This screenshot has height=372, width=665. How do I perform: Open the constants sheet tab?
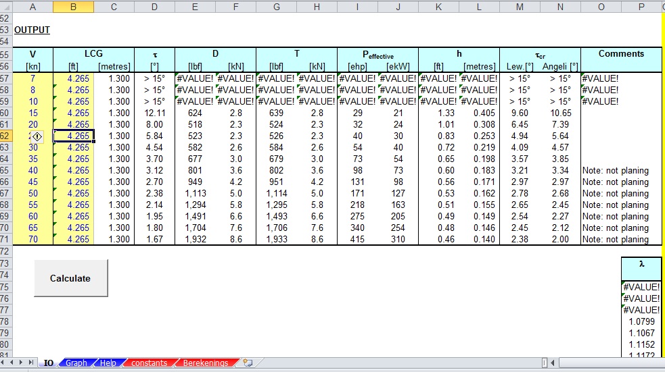click(149, 363)
